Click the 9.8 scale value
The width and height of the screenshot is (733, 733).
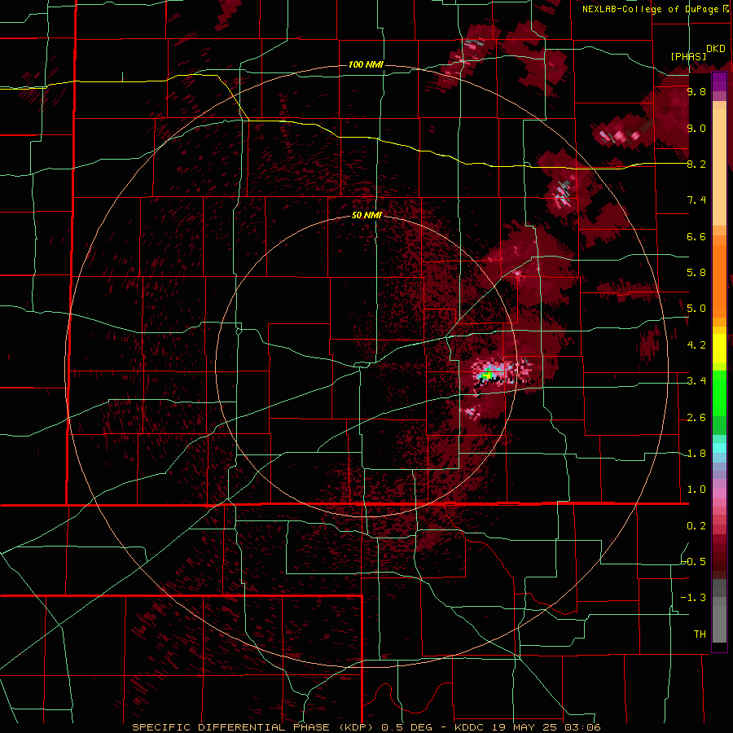pyautogui.click(x=696, y=92)
